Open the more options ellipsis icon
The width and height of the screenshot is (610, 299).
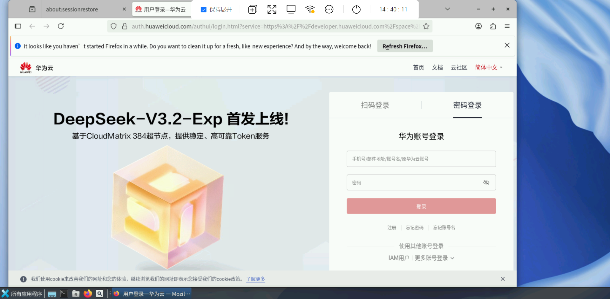coord(329,10)
